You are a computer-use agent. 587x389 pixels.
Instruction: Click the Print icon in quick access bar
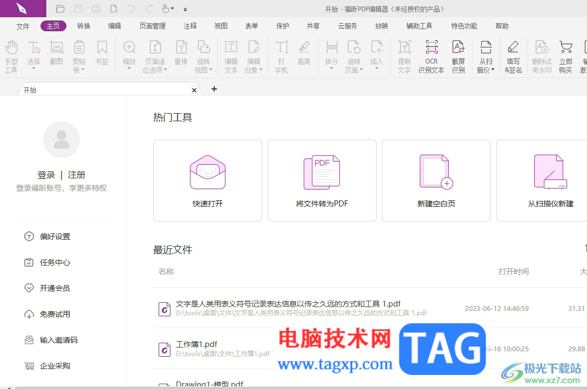coord(96,9)
